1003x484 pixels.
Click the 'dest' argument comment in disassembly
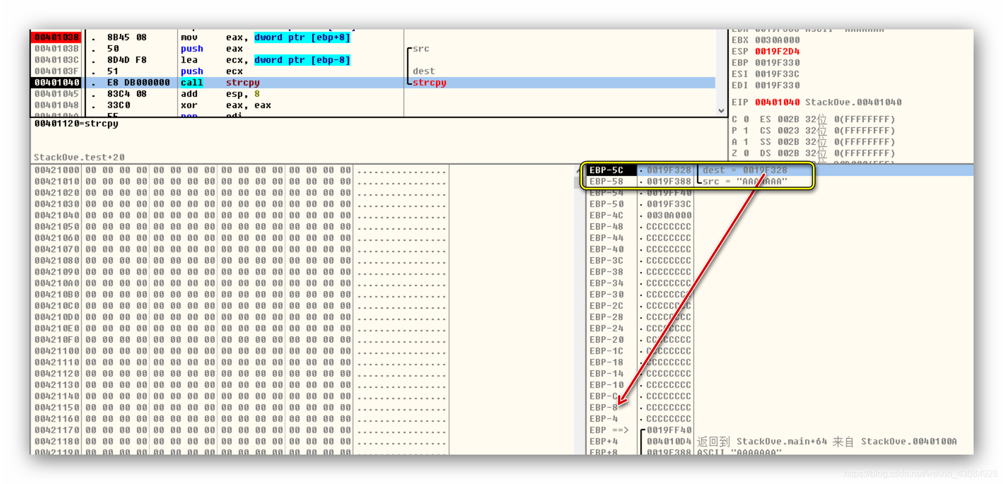point(424,71)
